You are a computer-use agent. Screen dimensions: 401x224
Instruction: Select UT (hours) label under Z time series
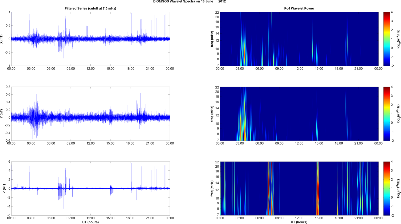[x=90, y=222]
